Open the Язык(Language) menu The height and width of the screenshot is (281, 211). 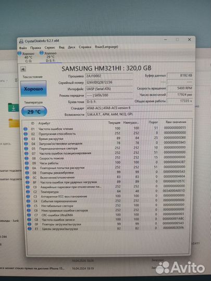click(x=106, y=47)
